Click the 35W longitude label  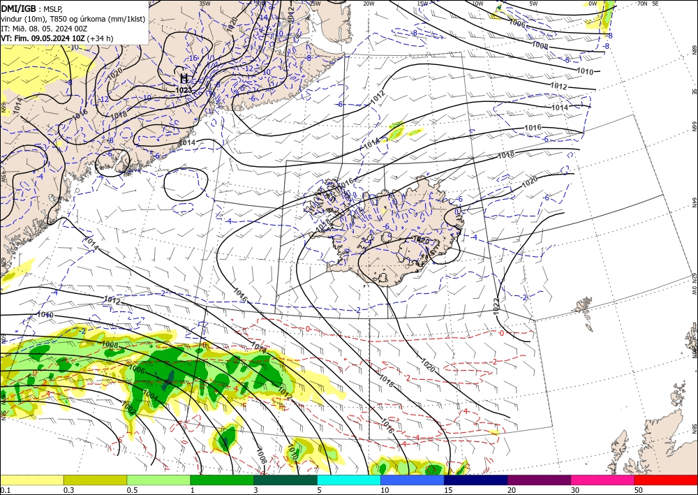point(205,3)
